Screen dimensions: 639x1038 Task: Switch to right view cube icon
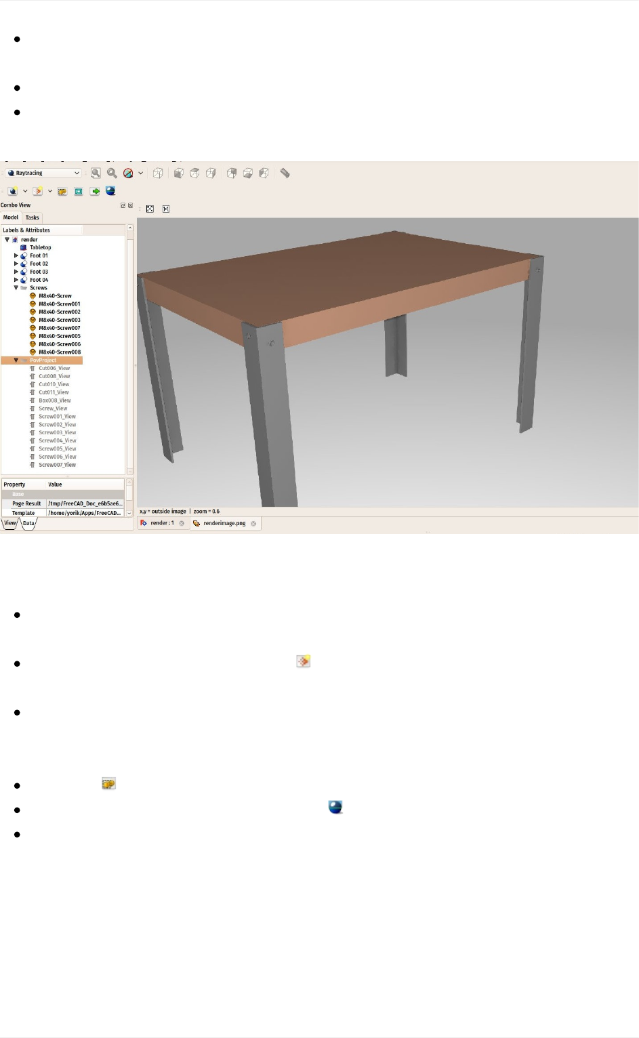211,173
